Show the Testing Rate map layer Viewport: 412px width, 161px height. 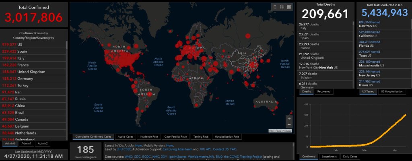click(200, 137)
